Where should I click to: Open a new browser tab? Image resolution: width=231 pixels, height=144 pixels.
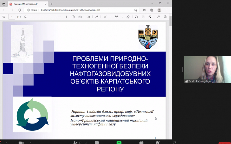(51, 4)
